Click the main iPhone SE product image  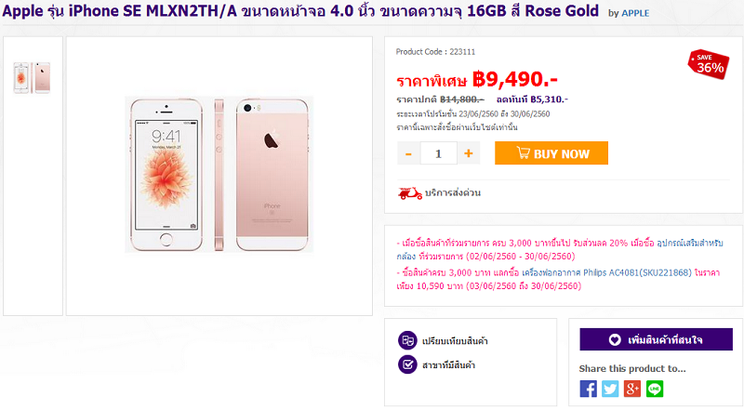[x=219, y=175]
